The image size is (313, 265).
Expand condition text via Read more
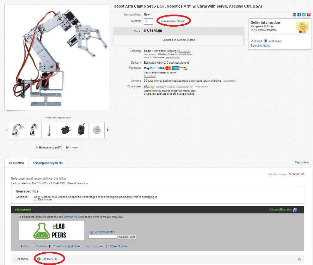(45, 199)
